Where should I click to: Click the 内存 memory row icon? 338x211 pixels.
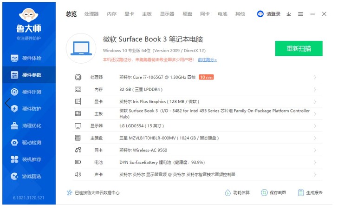78,89
